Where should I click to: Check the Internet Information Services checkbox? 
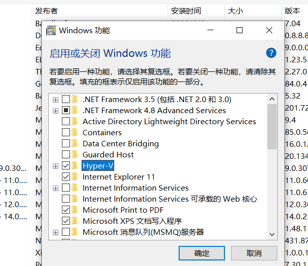(66, 188)
